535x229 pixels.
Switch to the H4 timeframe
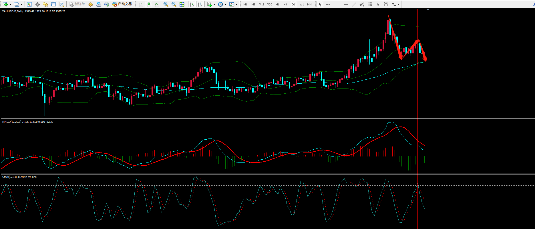(x=285, y=4)
